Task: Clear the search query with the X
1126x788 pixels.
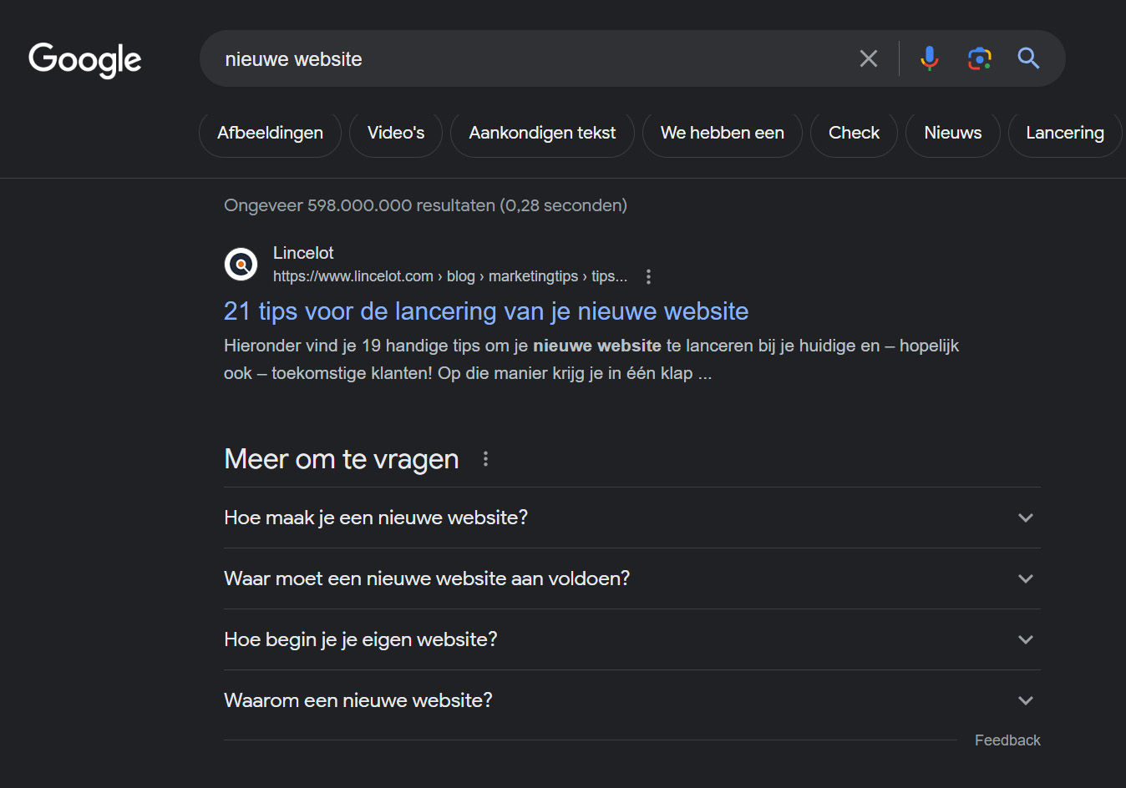Action: pos(868,58)
